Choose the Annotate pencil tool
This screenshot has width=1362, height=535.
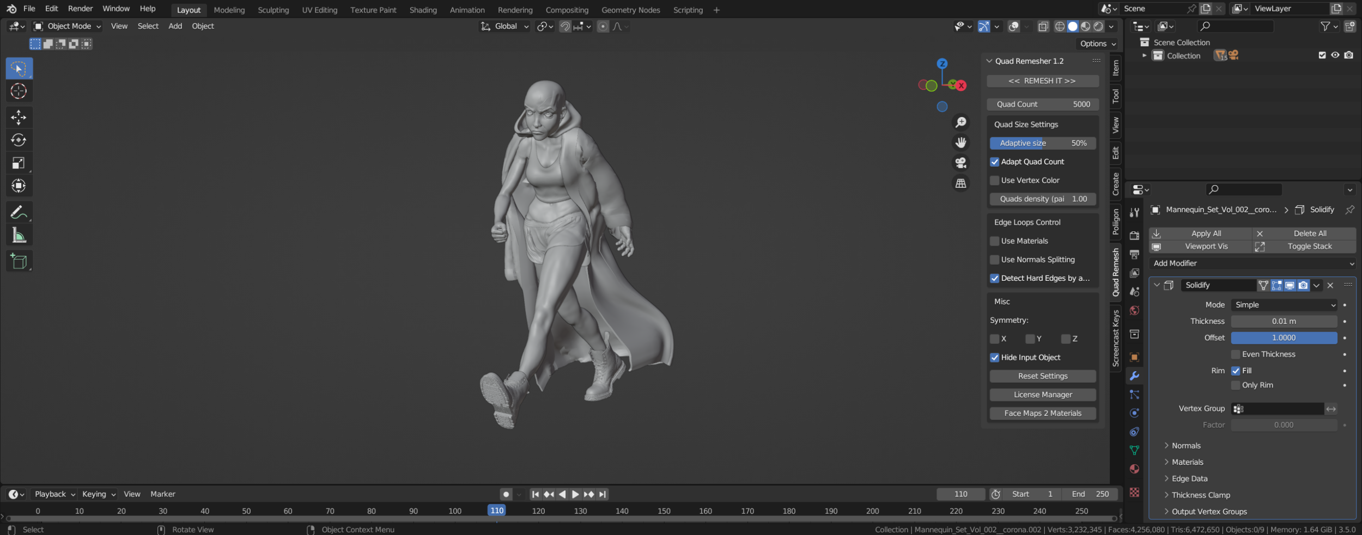click(19, 212)
